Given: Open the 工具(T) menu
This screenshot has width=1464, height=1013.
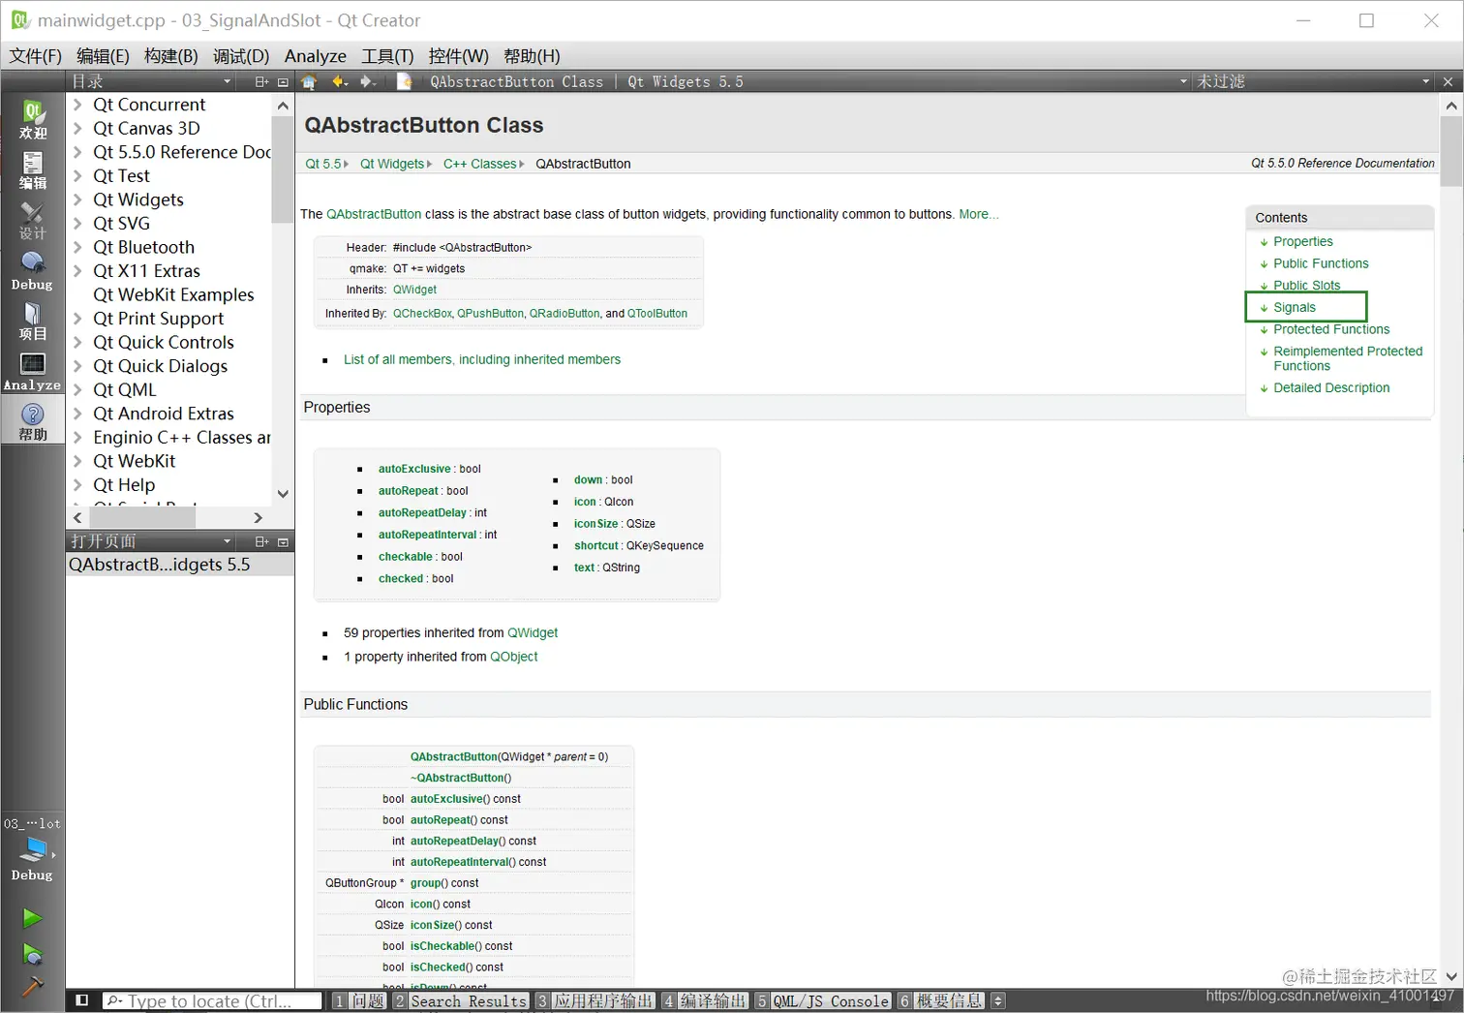Looking at the screenshot, I should tap(387, 56).
